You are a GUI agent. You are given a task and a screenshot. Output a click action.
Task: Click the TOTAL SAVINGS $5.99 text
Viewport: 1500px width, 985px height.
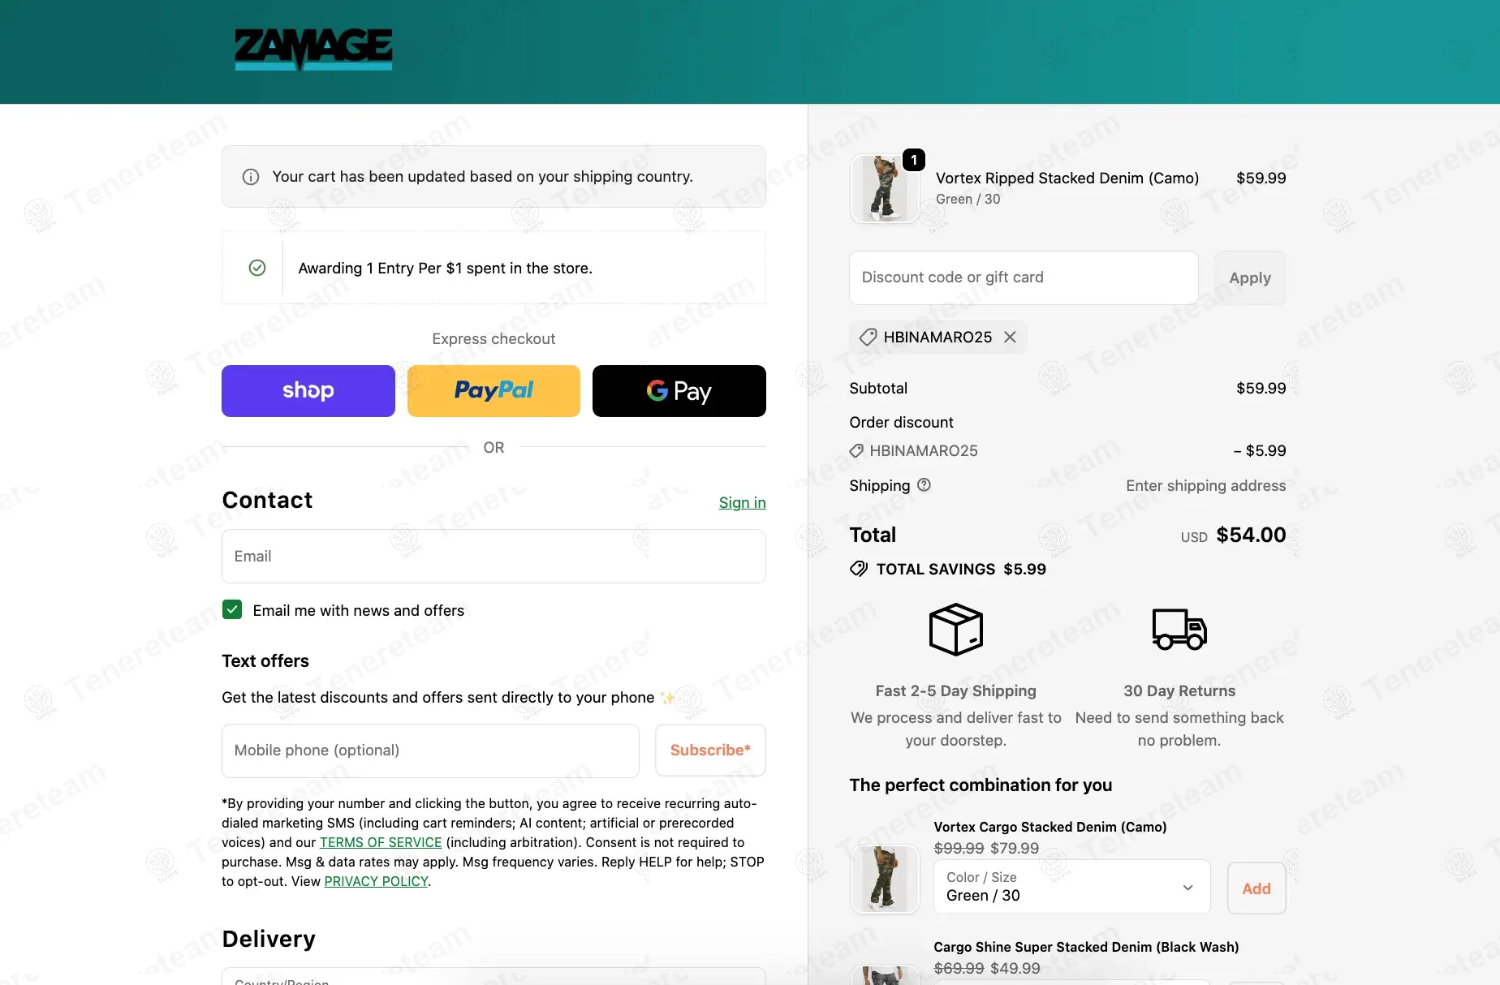961,570
